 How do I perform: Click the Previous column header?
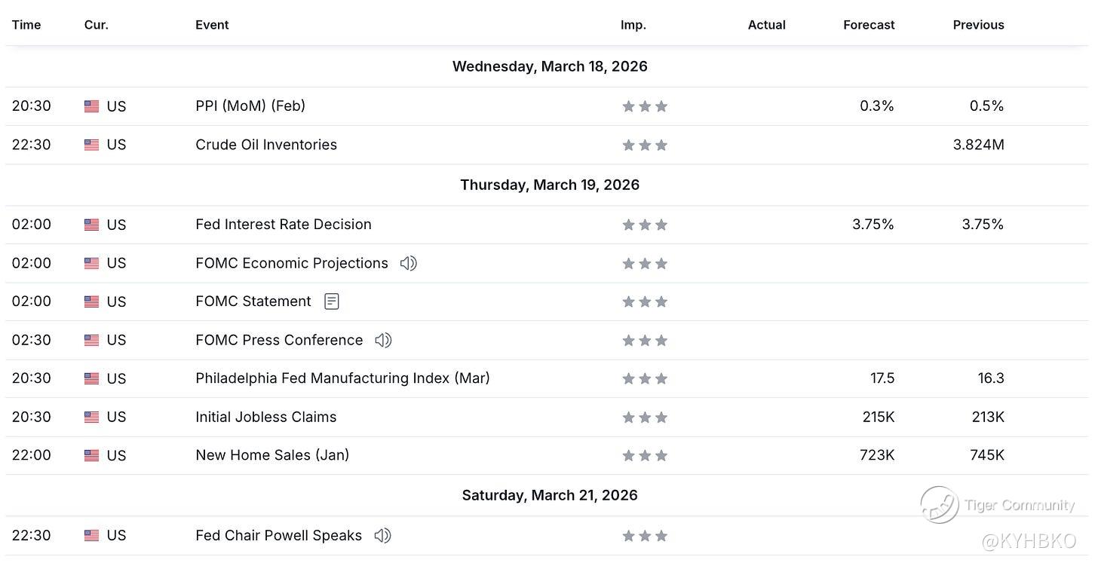[x=978, y=25]
